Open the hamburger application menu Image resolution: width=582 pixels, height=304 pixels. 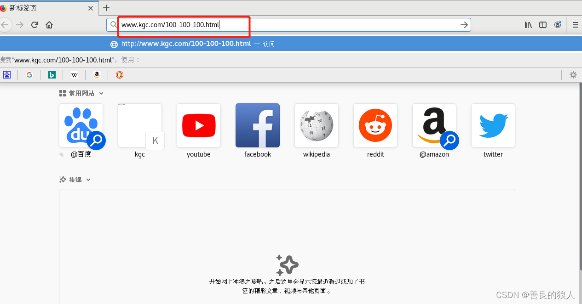(575, 25)
